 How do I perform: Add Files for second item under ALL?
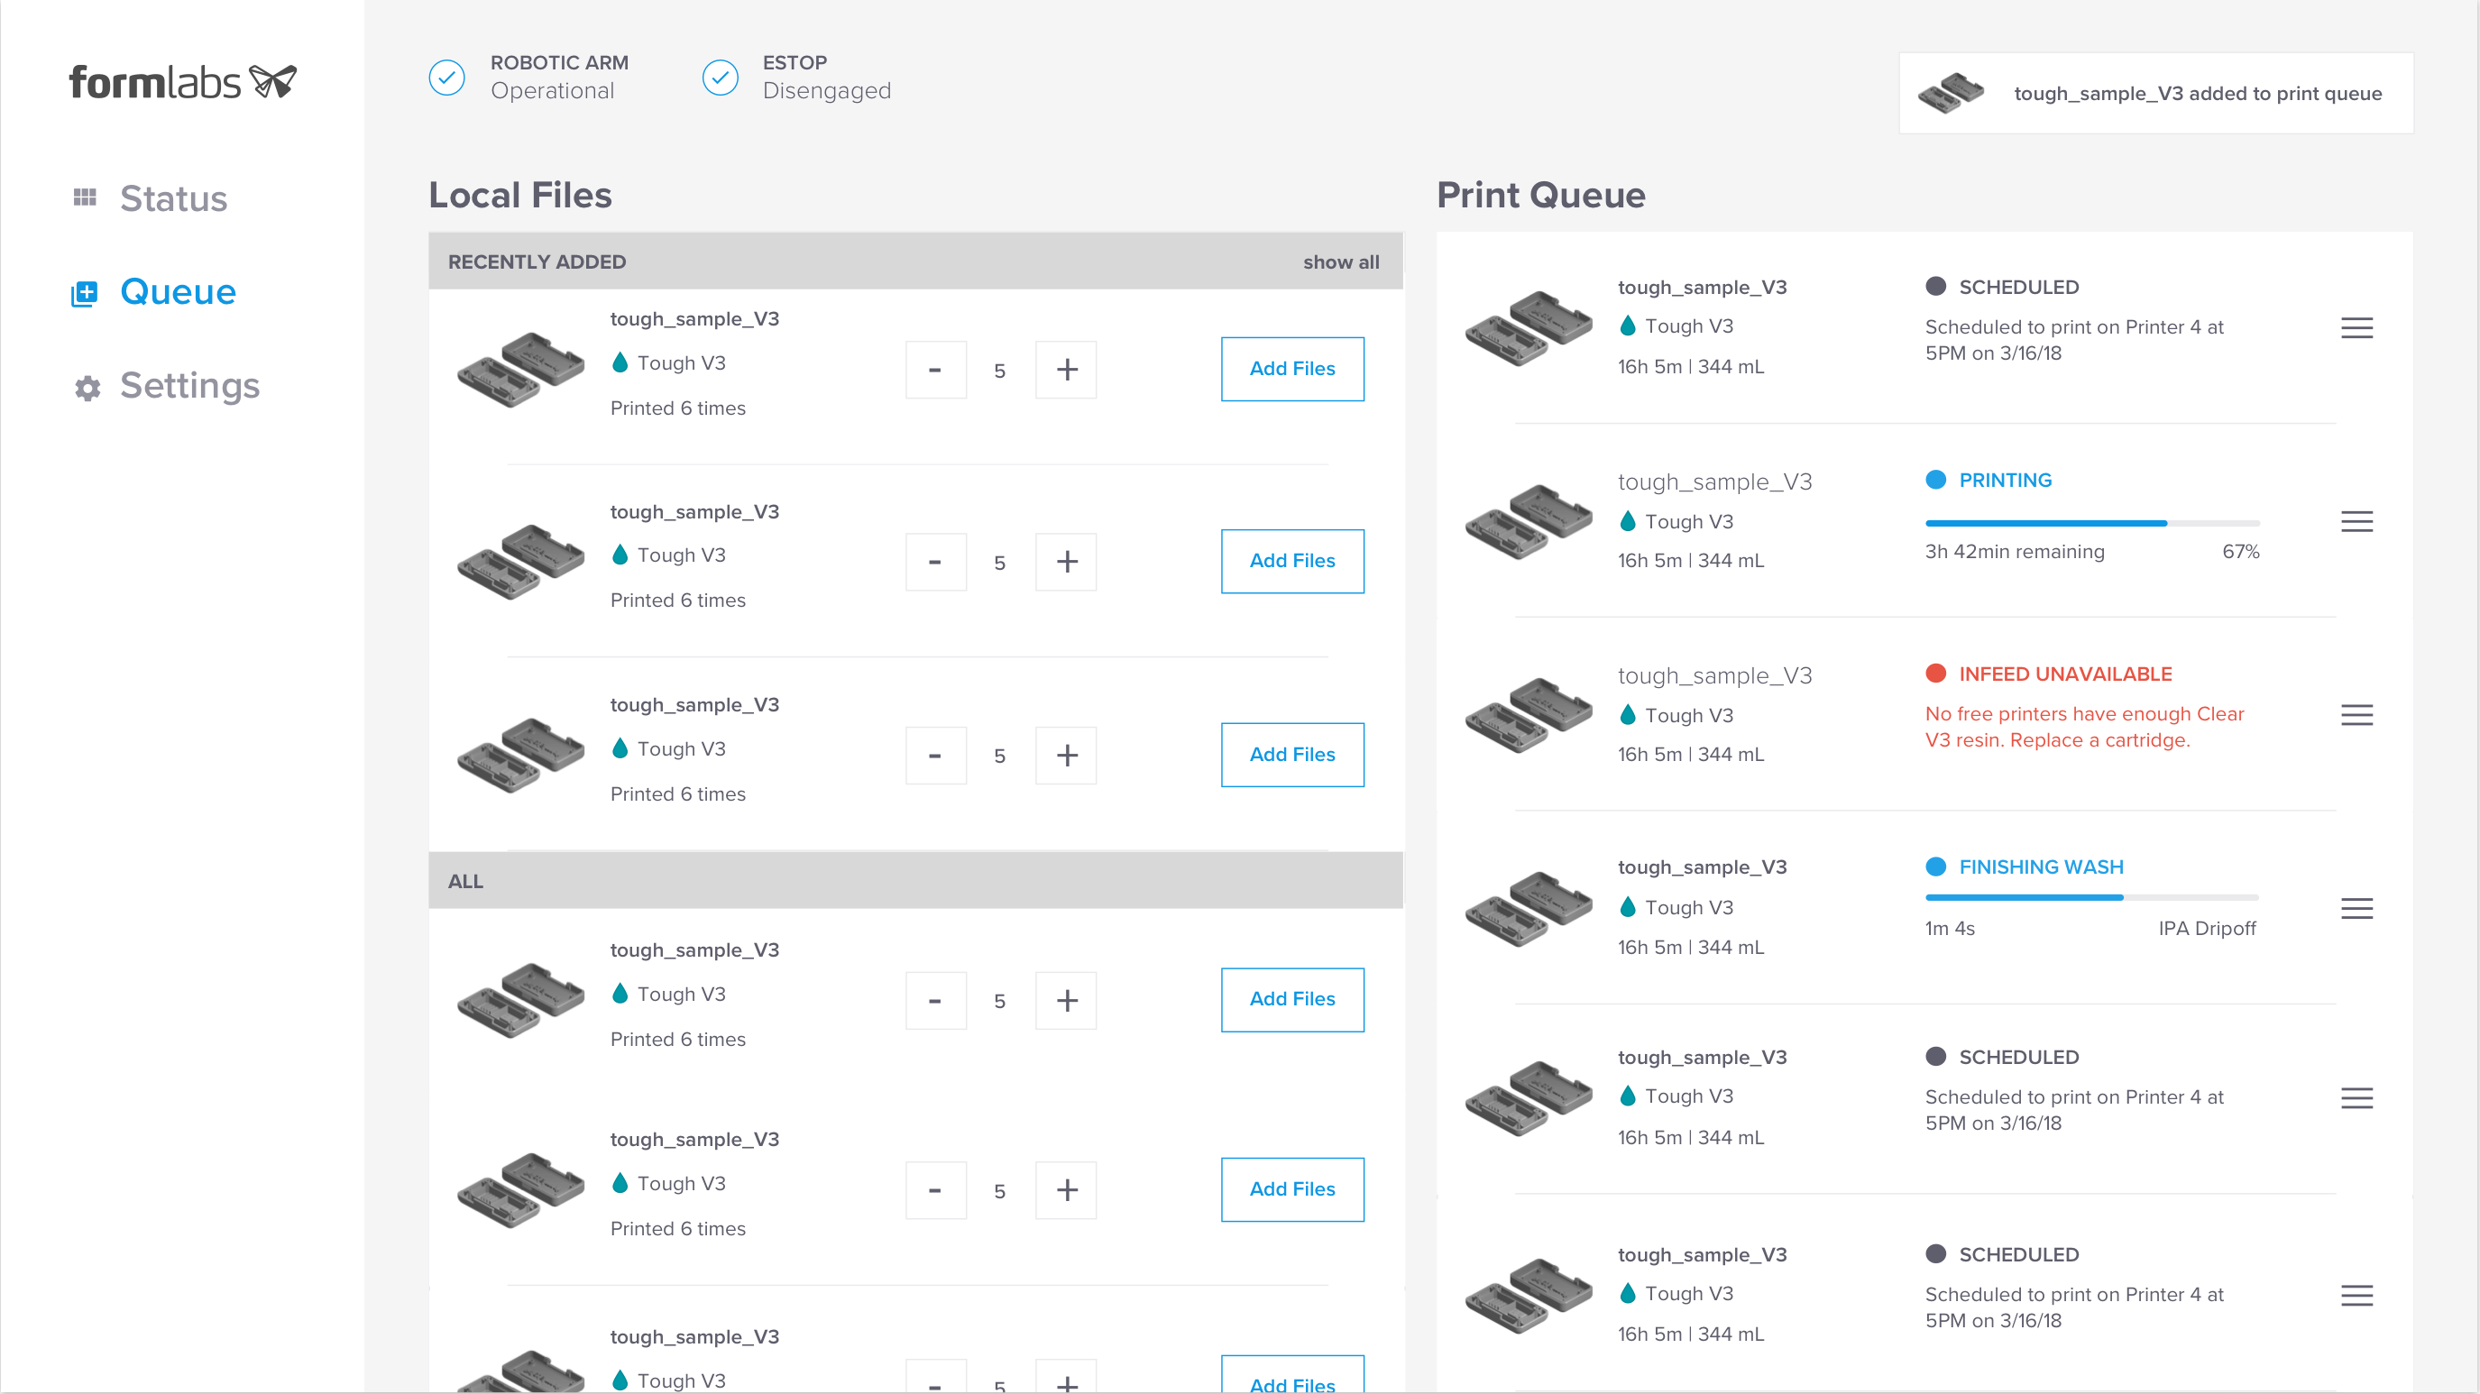click(x=1292, y=1189)
